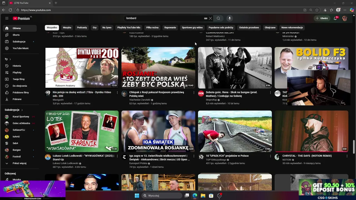Select Główna home in the sidebar
356x200 pixels.
[19, 28]
